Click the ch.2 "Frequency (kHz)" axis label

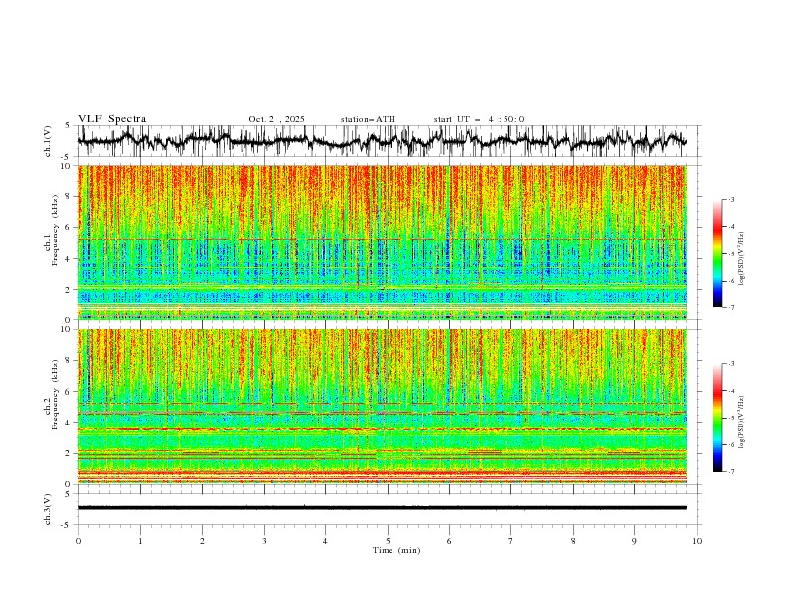[55, 395]
